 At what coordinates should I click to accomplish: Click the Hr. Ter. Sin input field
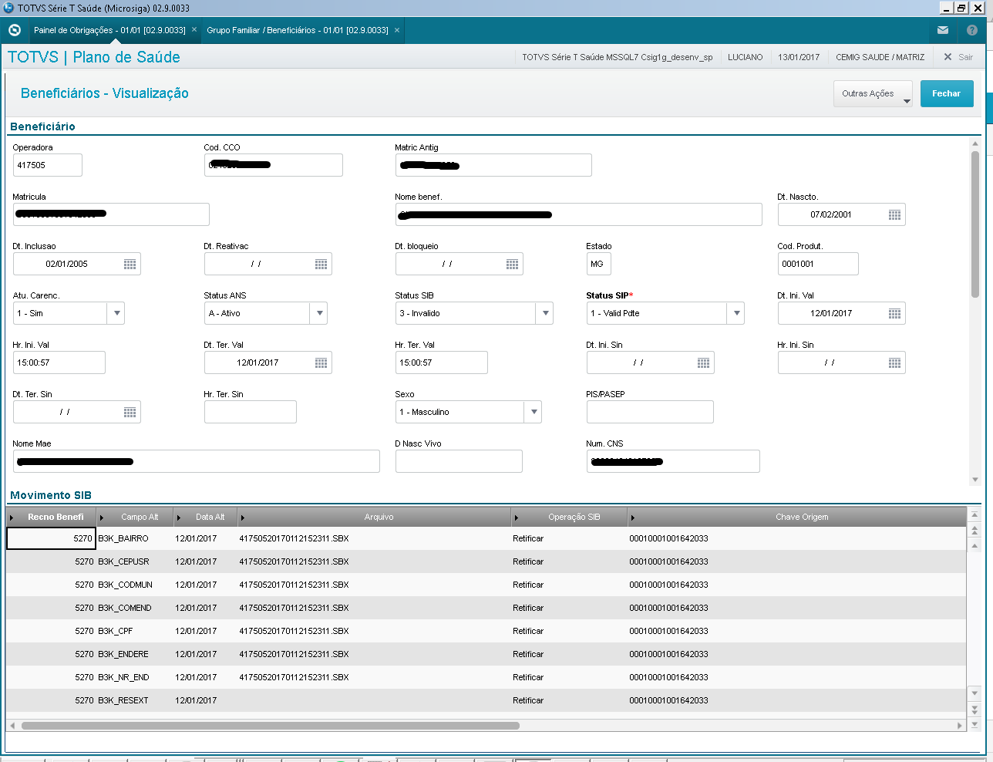pyautogui.click(x=251, y=412)
